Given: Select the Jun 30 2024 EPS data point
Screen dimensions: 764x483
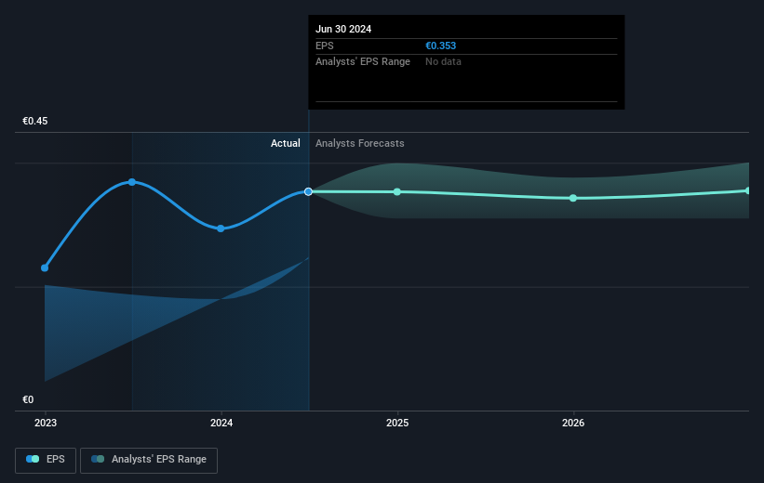Looking at the screenshot, I should [308, 191].
